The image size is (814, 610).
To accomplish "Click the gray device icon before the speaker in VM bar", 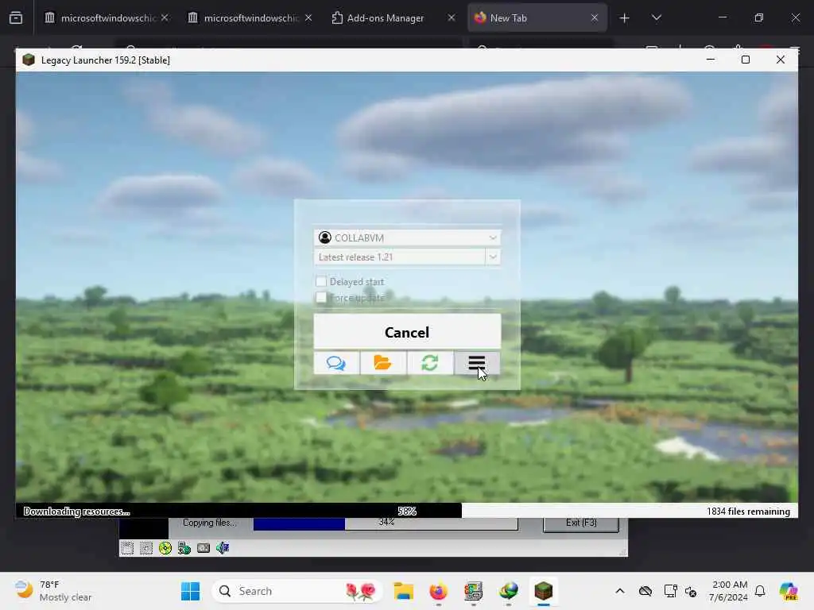I will tap(203, 548).
